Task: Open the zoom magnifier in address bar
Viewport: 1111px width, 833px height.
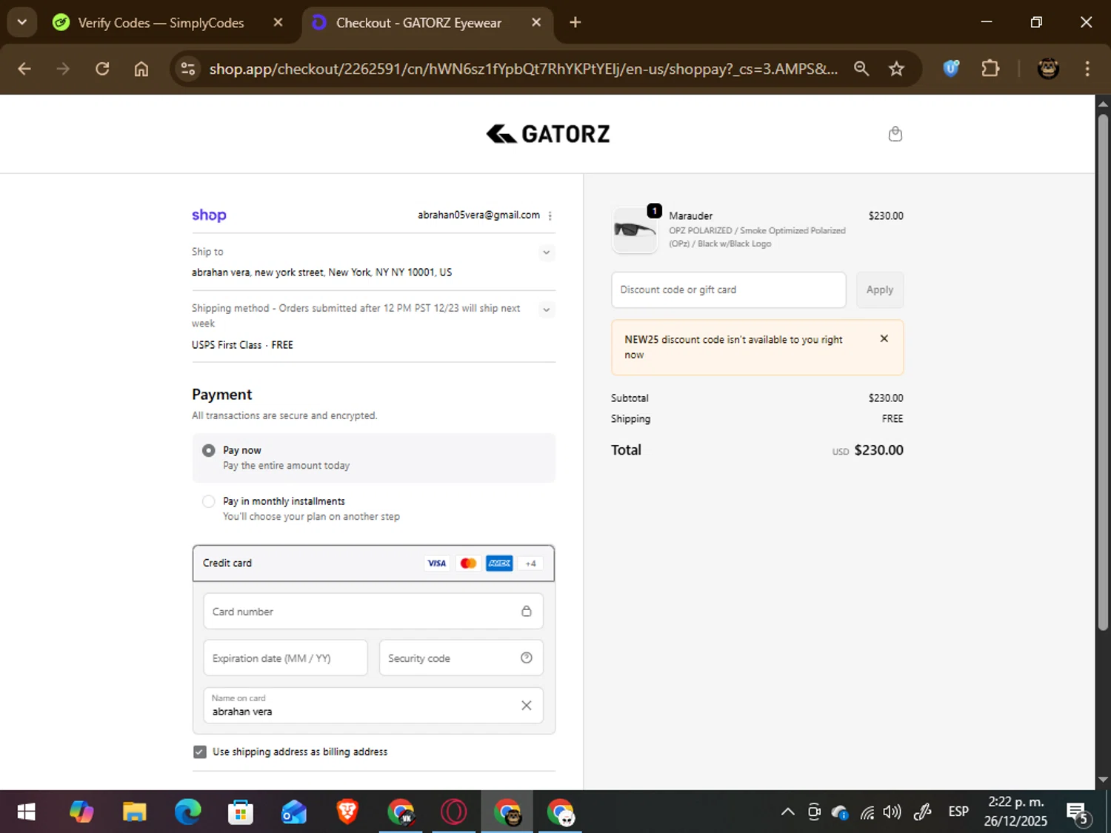Action: coord(861,69)
